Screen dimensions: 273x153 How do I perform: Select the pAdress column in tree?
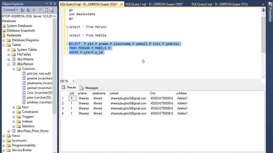[x=40, y=102]
